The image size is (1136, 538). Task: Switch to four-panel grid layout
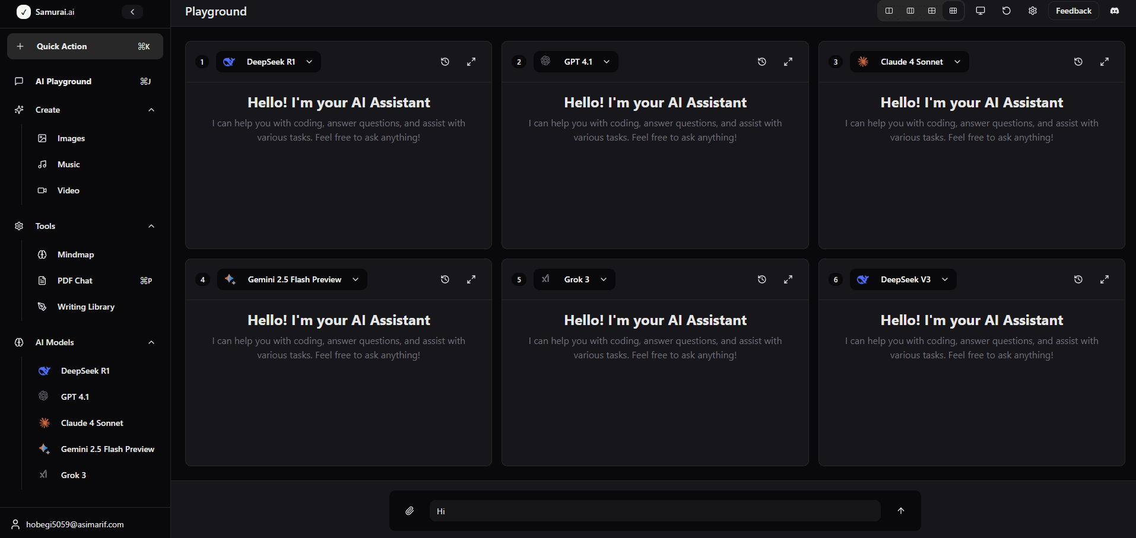[x=932, y=11]
